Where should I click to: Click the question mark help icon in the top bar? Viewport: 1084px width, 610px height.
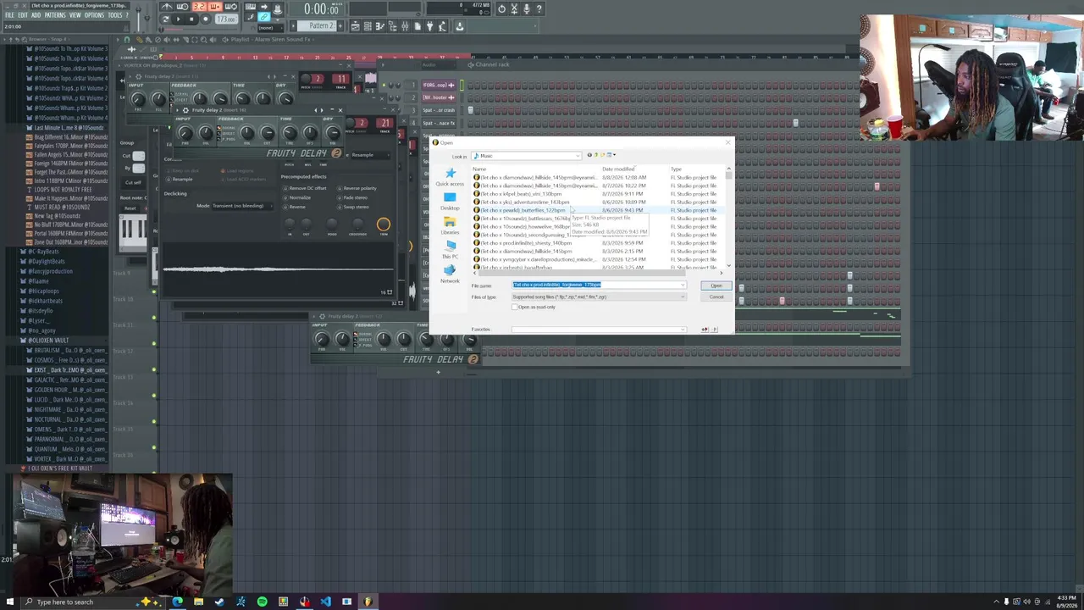pos(539,8)
